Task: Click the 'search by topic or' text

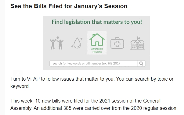Action: tap(154, 79)
